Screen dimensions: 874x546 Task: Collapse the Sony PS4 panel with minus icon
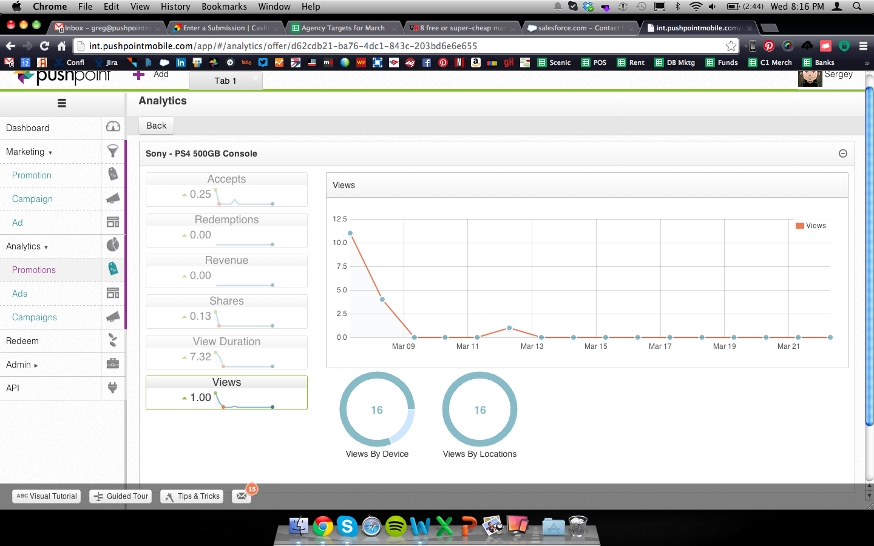[843, 153]
